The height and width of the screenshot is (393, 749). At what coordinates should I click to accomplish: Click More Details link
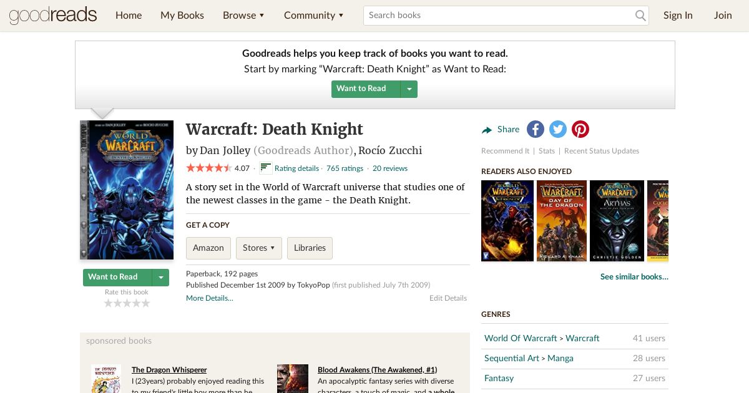(210, 298)
